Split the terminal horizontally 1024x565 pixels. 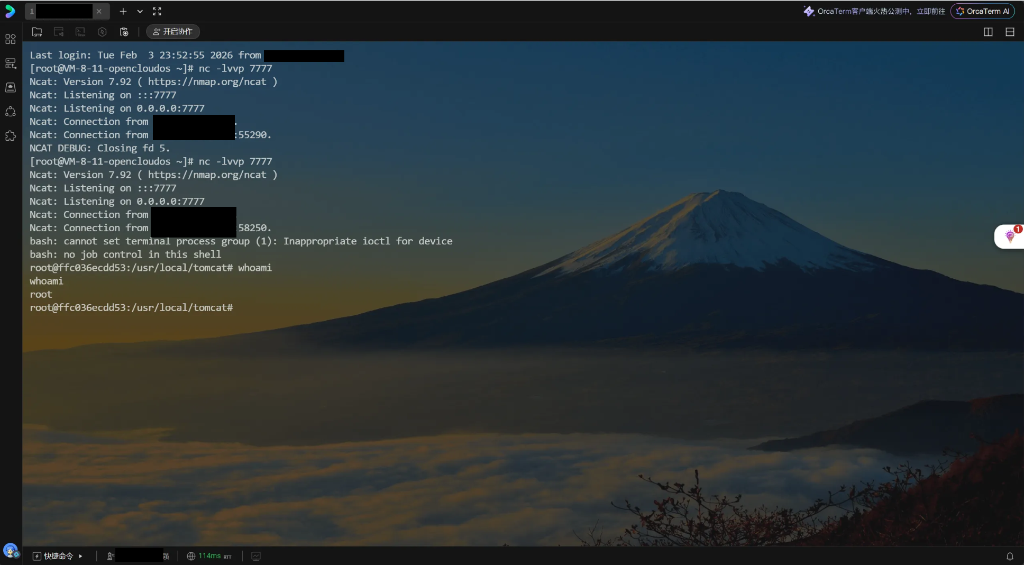point(1010,32)
